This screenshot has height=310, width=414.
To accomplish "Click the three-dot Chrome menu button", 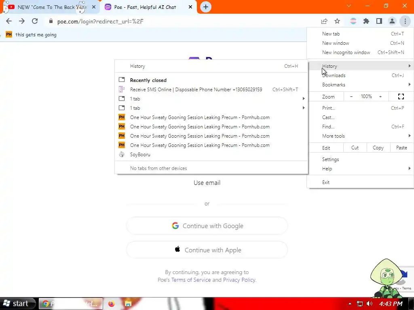I will (x=405, y=21).
